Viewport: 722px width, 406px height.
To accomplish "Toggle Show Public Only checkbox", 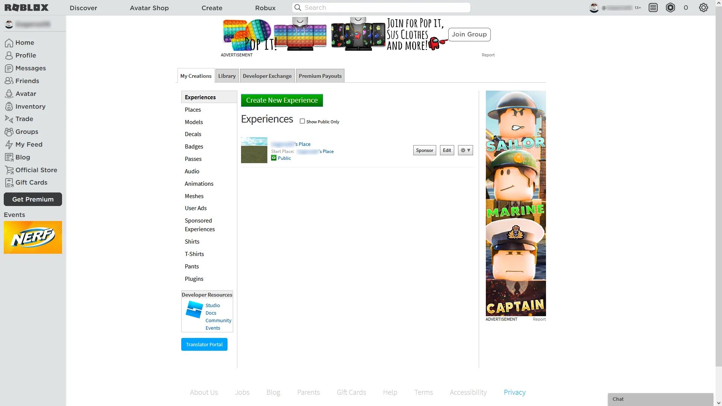I will (x=302, y=121).
